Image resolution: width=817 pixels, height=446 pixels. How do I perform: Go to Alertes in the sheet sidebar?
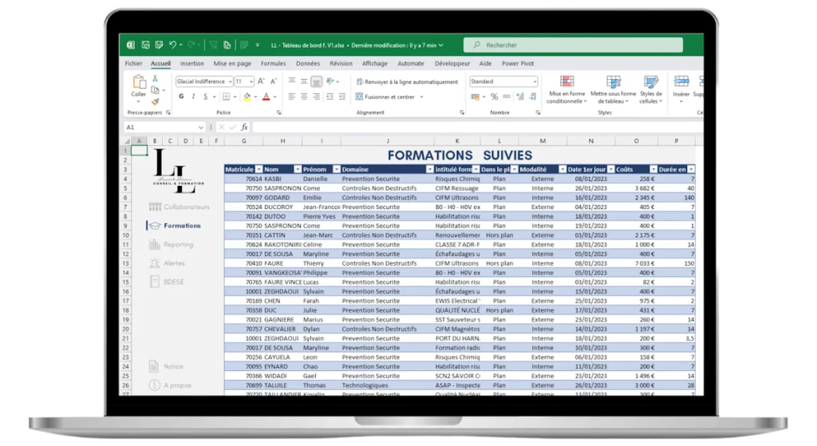[167, 263]
